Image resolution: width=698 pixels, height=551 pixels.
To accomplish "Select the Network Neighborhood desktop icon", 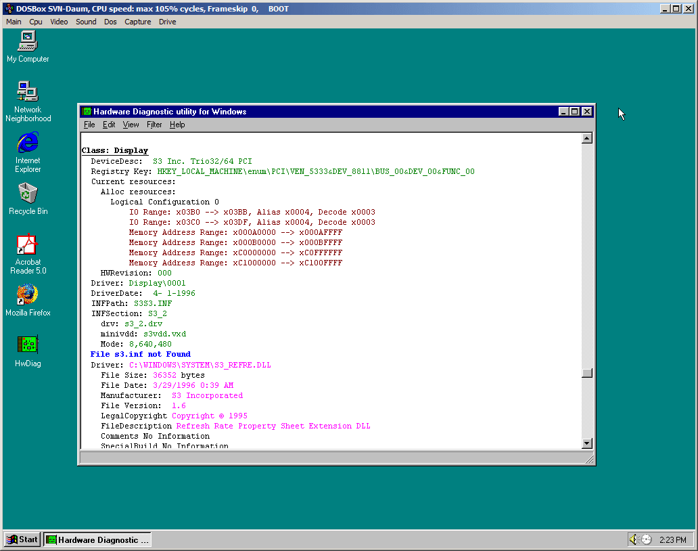I will point(28,102).
